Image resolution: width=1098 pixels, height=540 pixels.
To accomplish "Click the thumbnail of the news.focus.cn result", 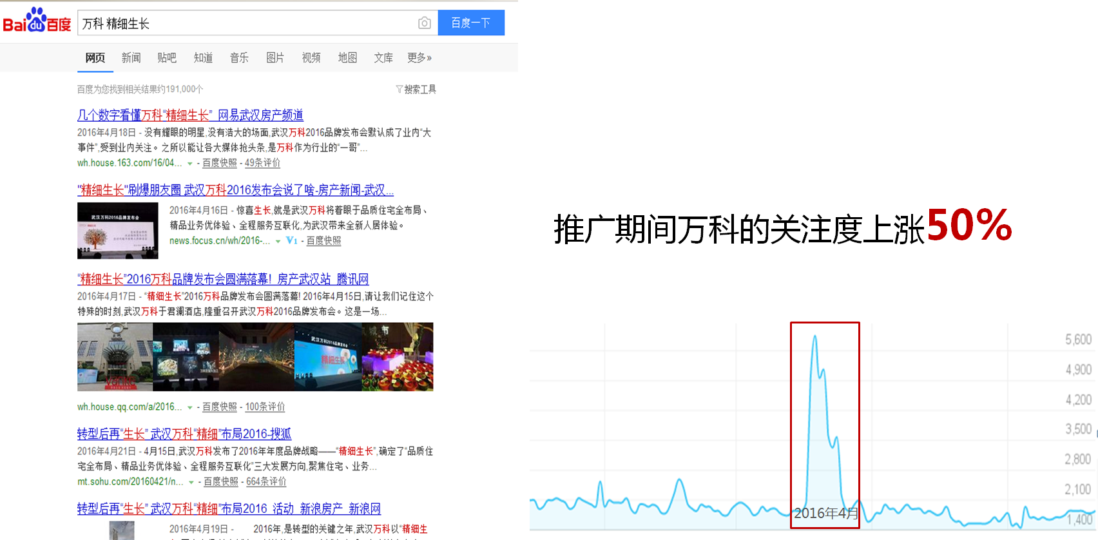I will pos(118,231).
